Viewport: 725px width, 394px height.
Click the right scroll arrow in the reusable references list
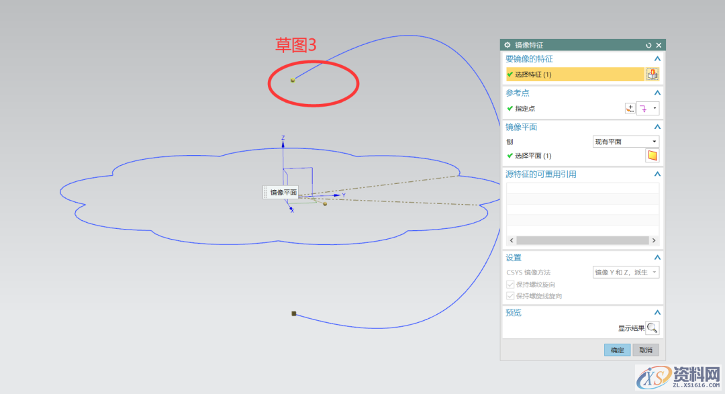tap(653, 240)
